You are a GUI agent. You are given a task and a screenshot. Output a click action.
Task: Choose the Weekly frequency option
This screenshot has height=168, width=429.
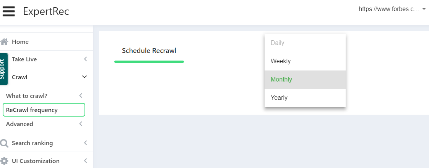pos(281,61)
